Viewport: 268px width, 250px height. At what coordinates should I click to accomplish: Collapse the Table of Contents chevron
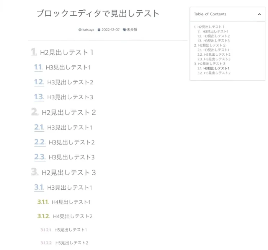coord(259,14)
